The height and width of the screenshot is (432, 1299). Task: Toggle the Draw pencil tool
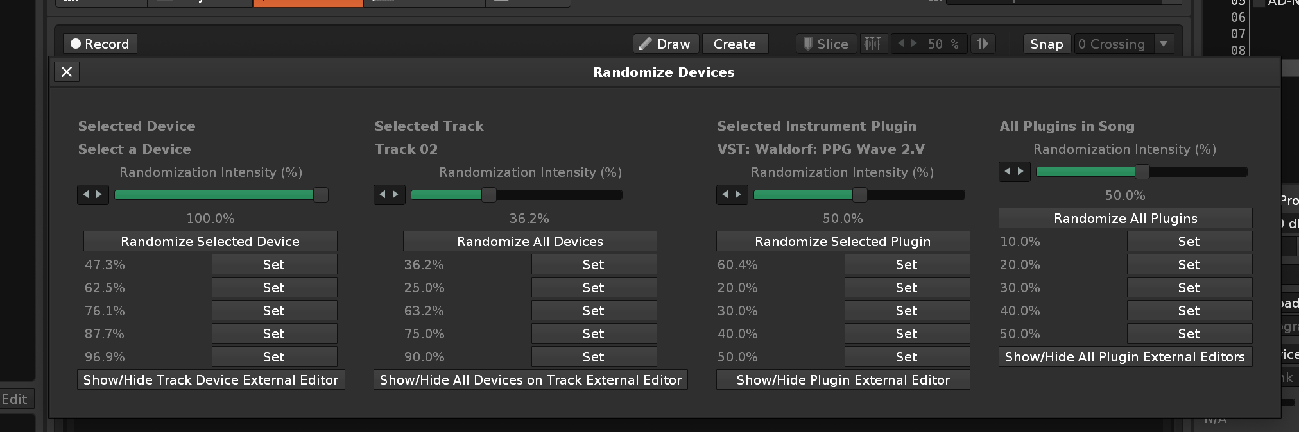click(x=666, y=44)
